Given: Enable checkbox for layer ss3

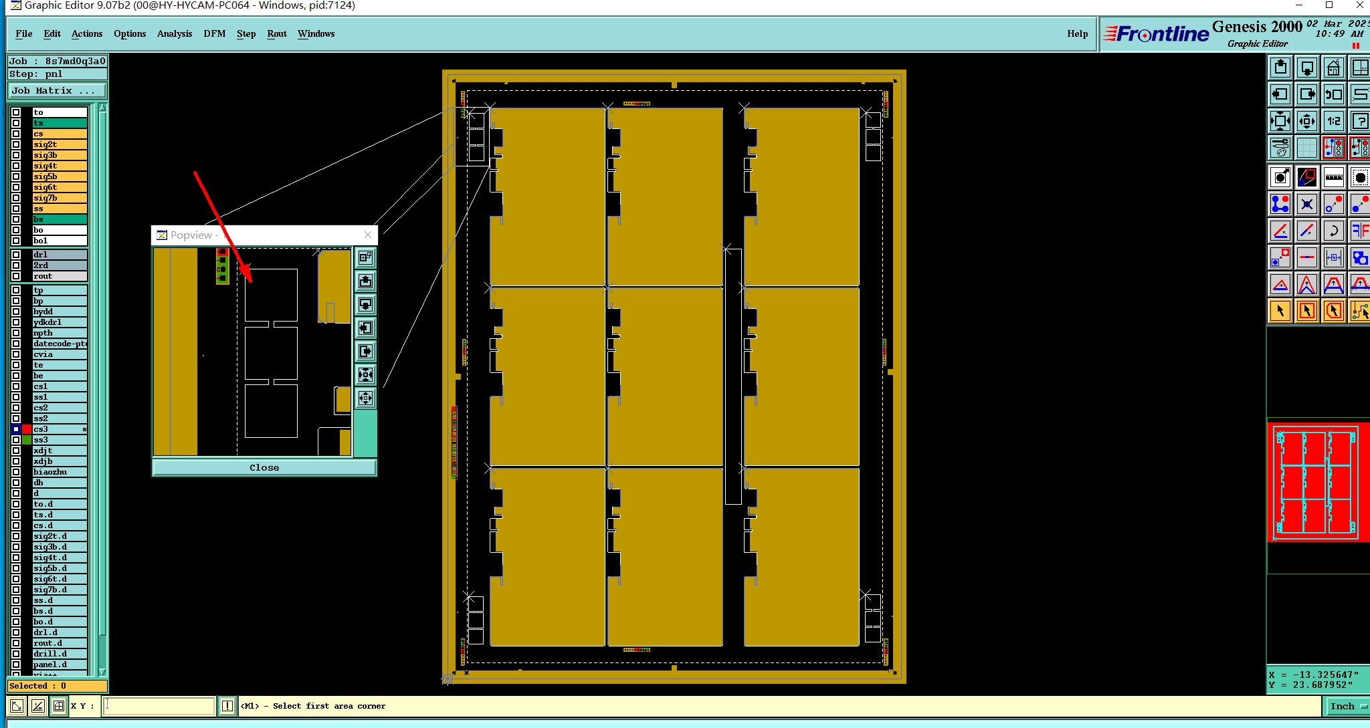Looking at the screenshot, I should [x=16, y=440].
